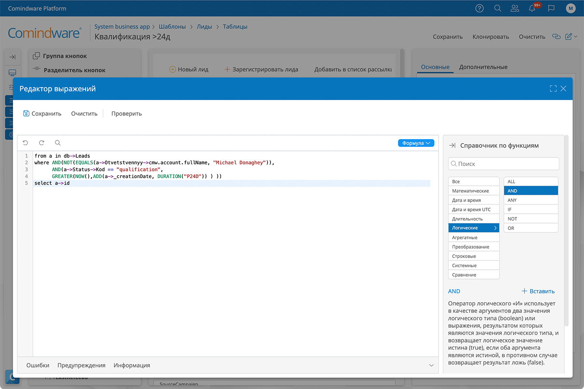584x389 pixels.
Task: Select the NOT function
Action: (531, 219)
